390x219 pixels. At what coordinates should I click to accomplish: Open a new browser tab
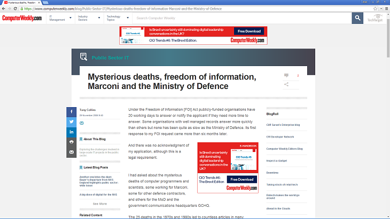click(45, 3)
